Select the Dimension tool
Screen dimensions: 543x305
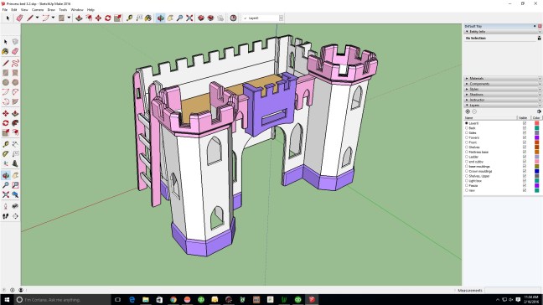[15, 144]
